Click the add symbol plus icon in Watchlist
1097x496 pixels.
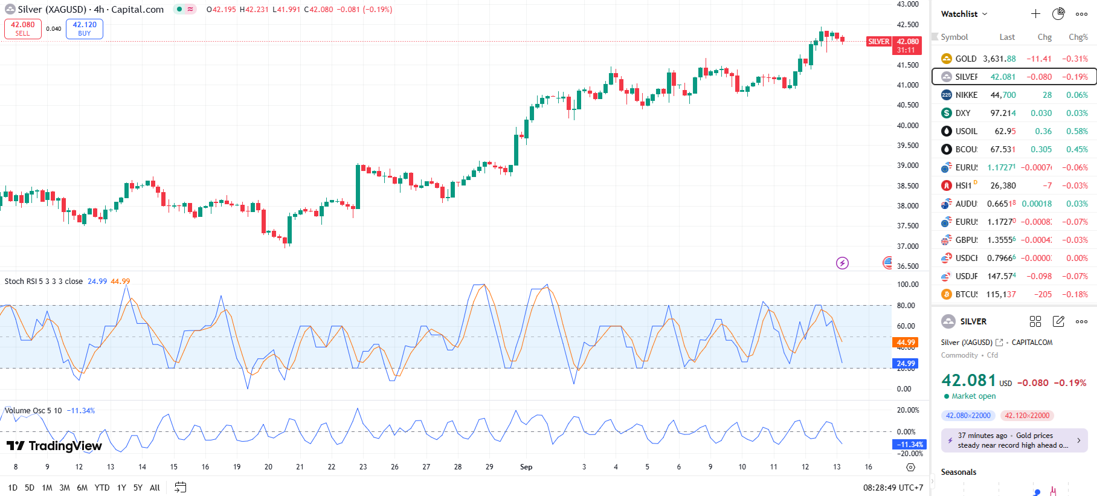point(1035,14)
